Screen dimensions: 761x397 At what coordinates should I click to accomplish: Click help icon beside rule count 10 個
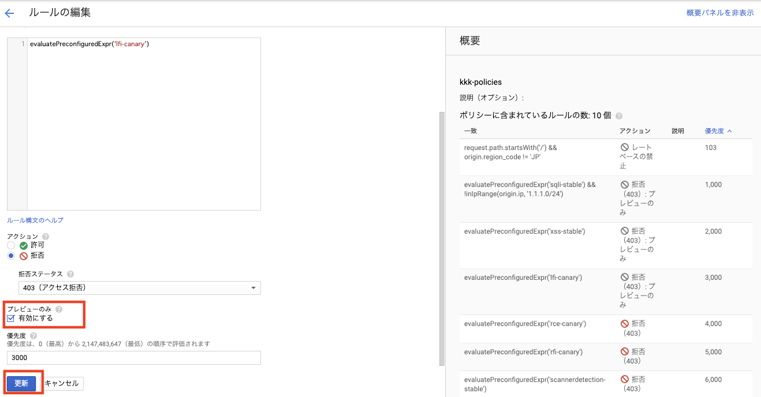pyautogui.click(x=619, y=116)
